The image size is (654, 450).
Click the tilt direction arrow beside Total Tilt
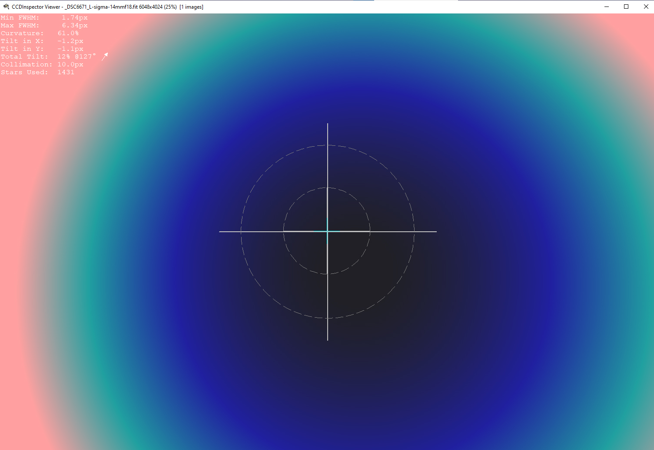pyautogui.click(x=105, y=57)
